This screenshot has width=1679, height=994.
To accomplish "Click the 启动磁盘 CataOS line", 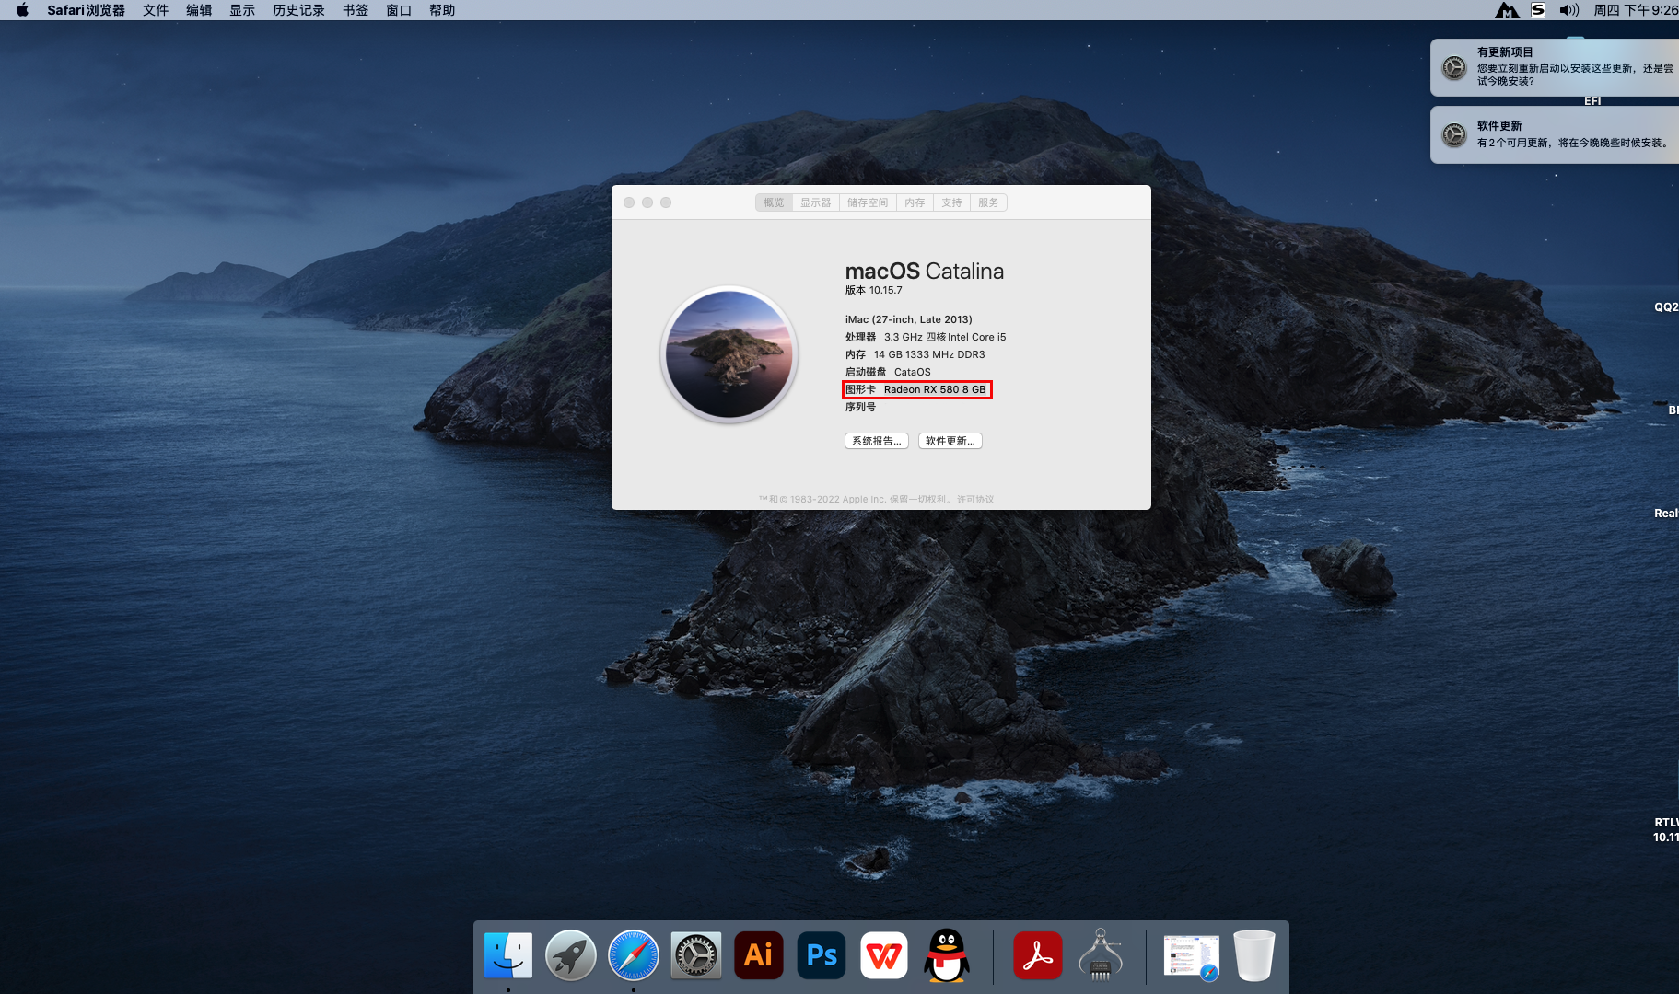I will click(x=889, y=372).
